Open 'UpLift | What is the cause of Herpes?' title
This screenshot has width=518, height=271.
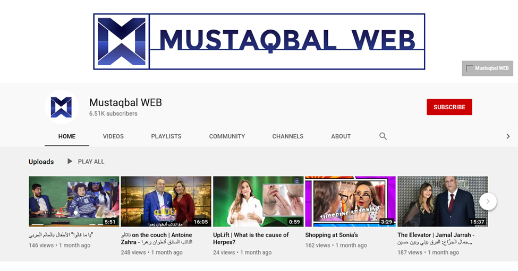pyautogui.click(x=251, y=238)
